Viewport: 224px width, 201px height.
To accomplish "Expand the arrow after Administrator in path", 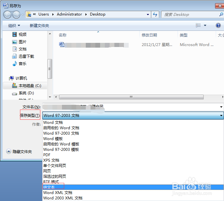I will 86,14.
